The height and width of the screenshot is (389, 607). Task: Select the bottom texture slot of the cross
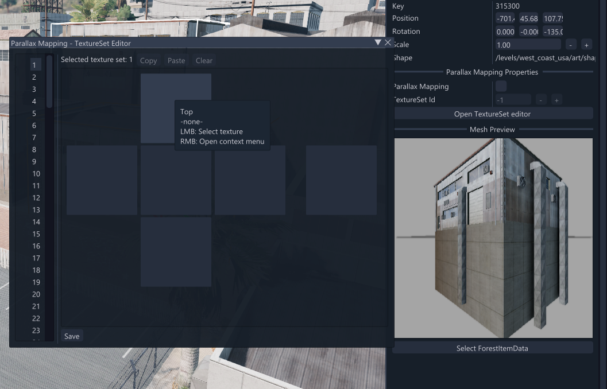click(x=176, y=252)
